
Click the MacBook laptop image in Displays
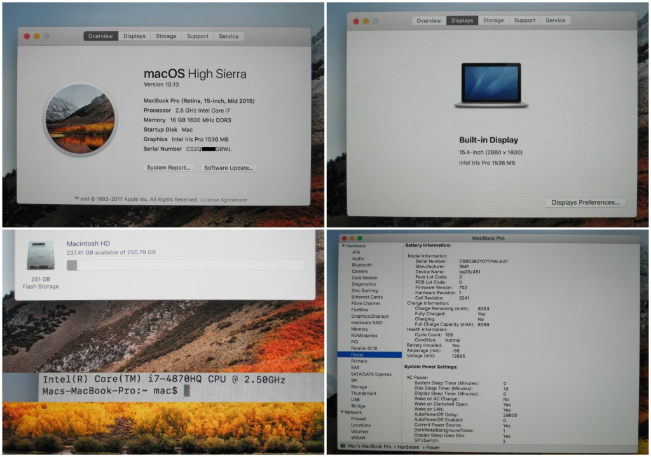point(491,85)
